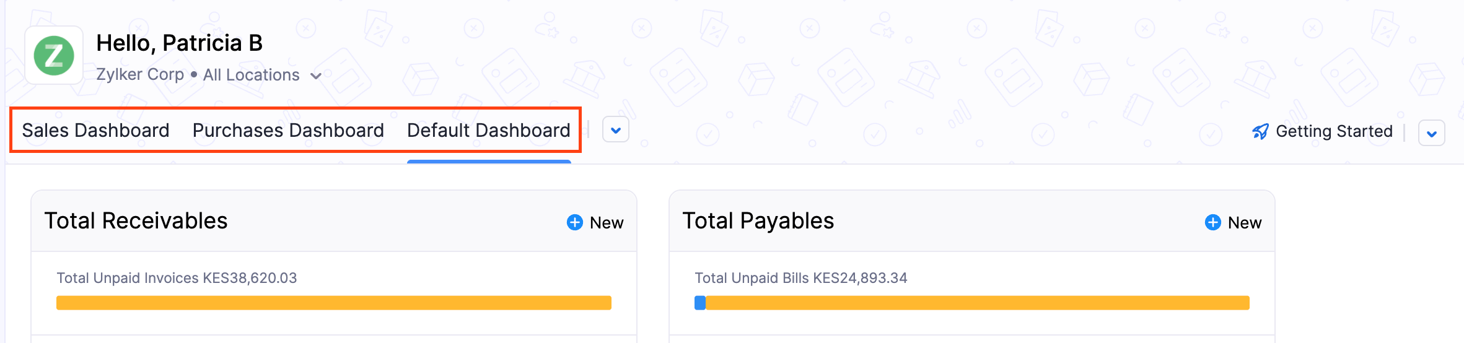Click the Total Unpaid Bills KES24,893.34 text

click(x=800, y=278)
